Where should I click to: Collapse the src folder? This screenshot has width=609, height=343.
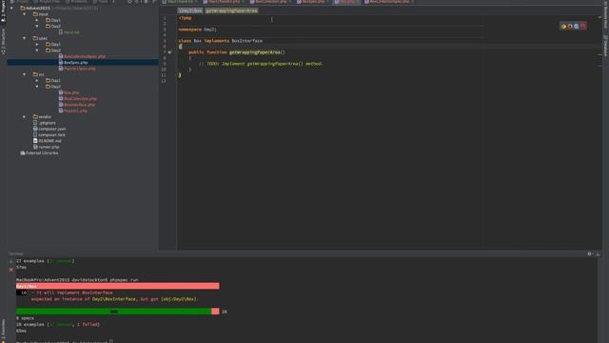pyautogui.click(x=24, y=74)
